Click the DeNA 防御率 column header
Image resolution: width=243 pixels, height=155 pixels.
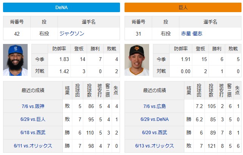[59, 49]
